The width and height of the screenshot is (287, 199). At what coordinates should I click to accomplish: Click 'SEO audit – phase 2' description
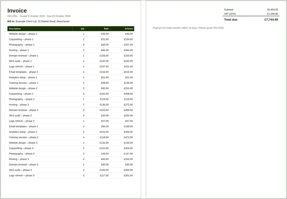pyautogui.click(x=20, y=116)
